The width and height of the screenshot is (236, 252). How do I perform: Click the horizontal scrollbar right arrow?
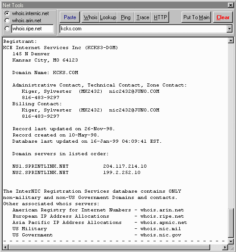click(225, 247)
